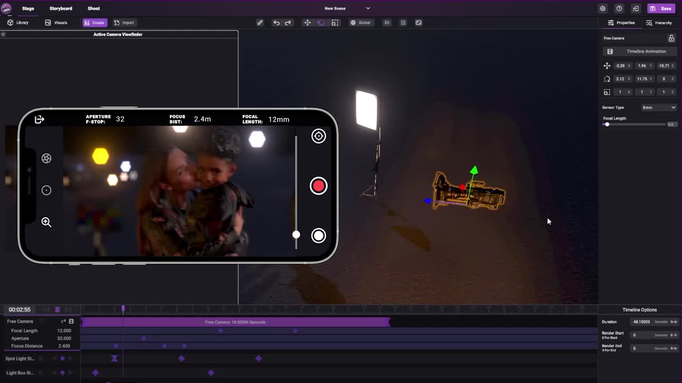The image size is (682, 383).
Task: Open the Hierarchy panel tab
Action: [659, 22]
